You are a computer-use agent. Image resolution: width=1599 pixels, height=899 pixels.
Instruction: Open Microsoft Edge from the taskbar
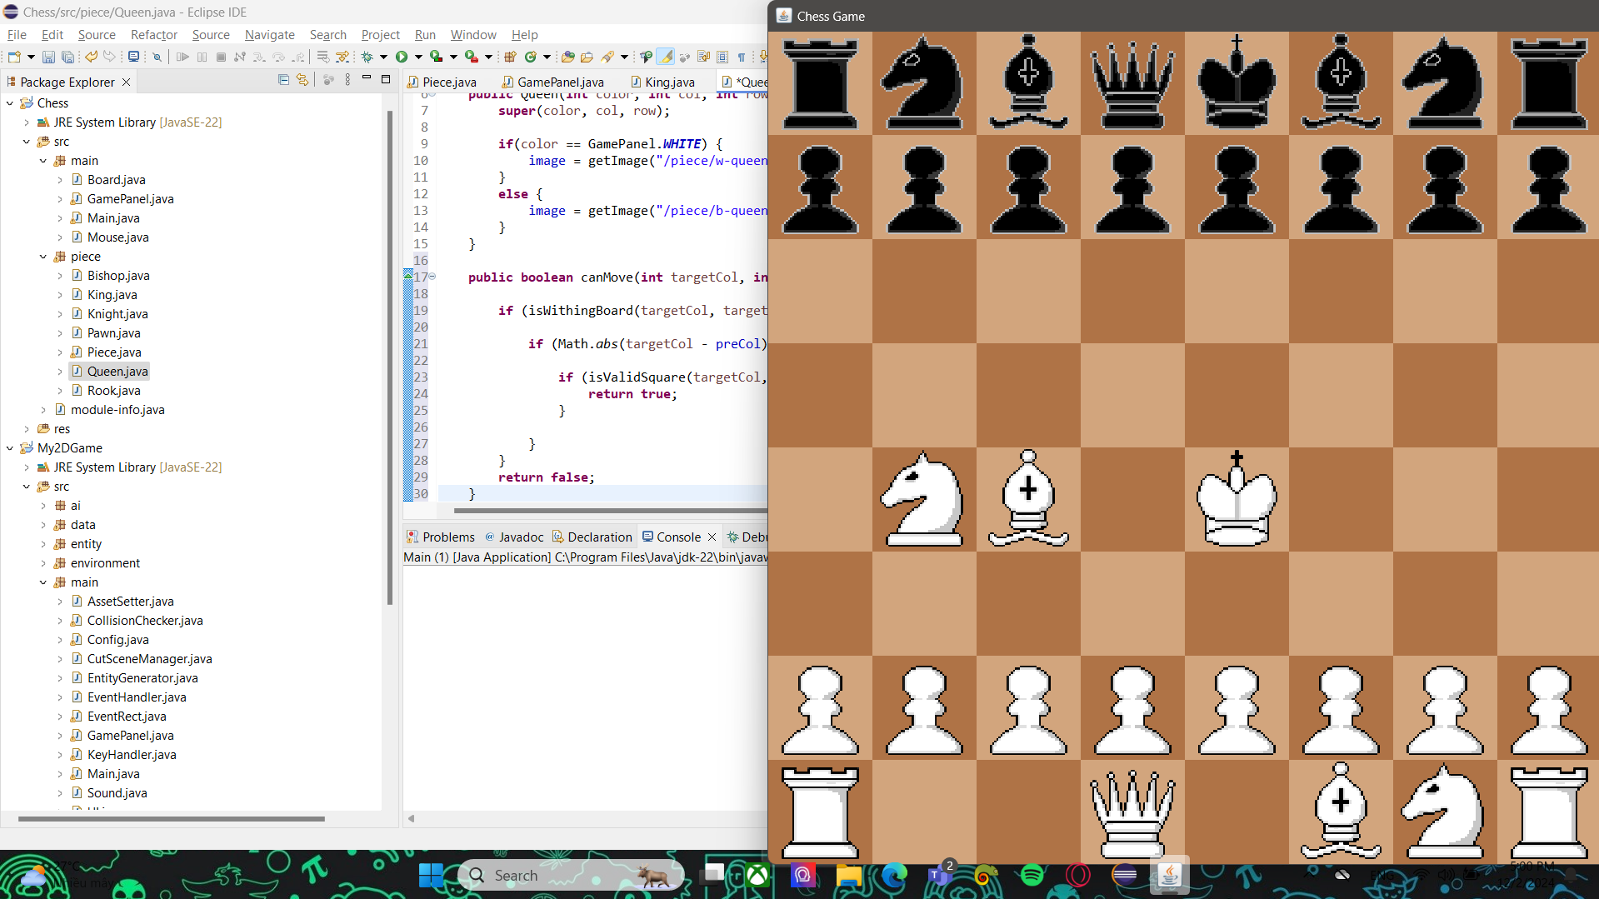pyautogui.click(x=894, y=875)
